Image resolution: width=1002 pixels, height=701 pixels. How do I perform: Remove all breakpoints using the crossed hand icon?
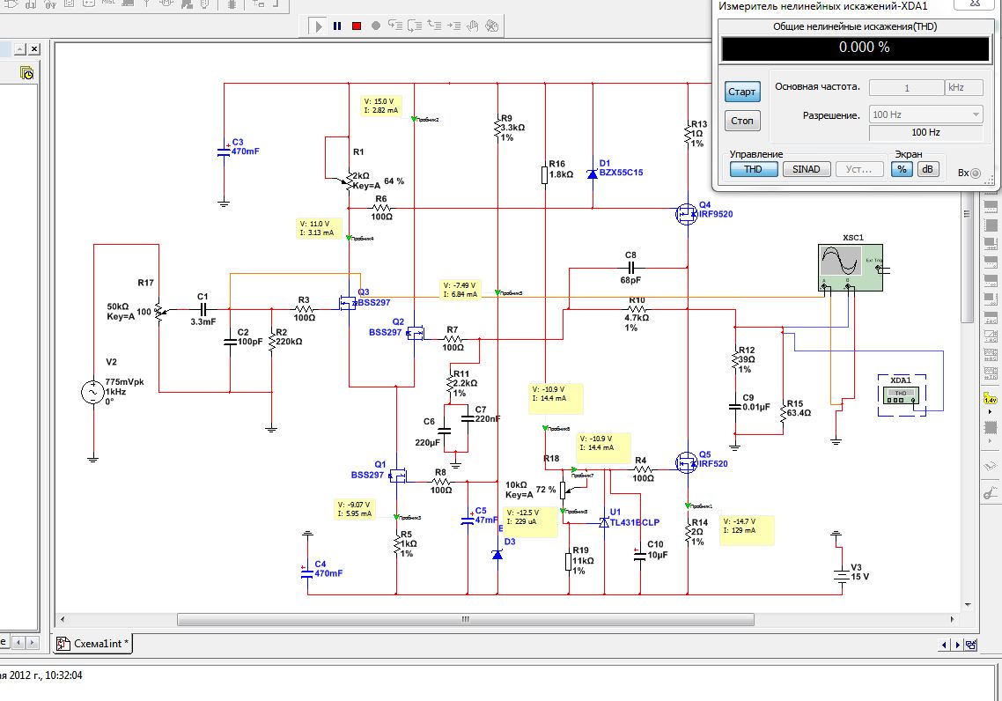tap(491, 26)
